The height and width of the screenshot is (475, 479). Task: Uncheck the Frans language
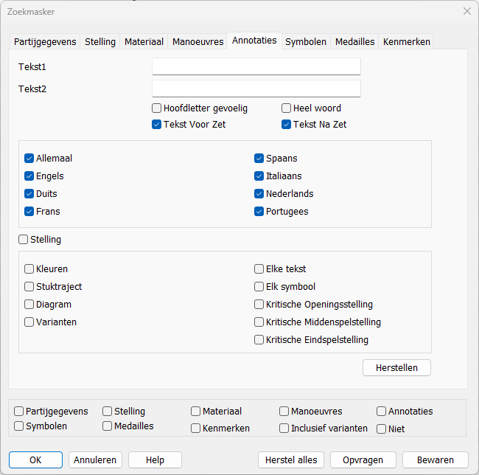point(29,211)
